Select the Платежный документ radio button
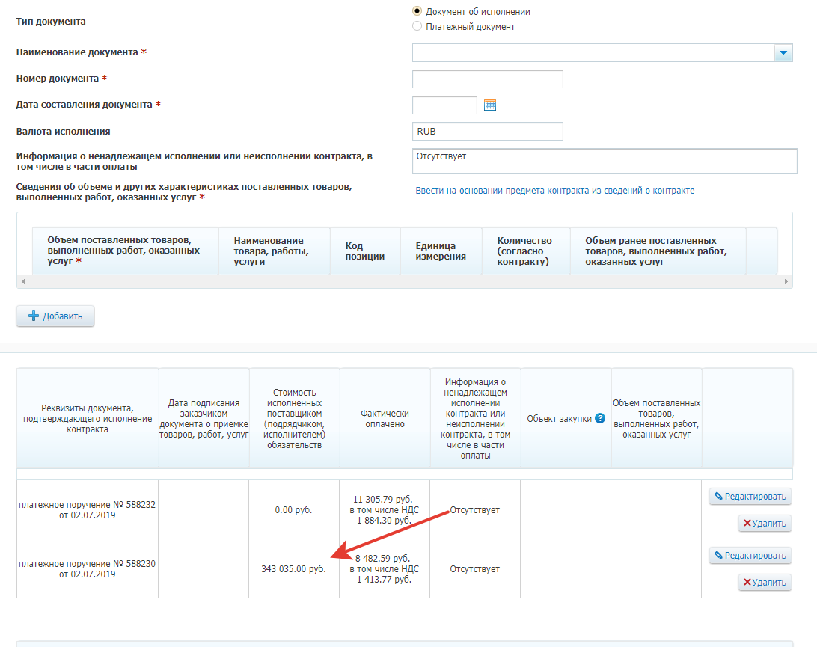The image size is (817, 647). tap(417, 26)
